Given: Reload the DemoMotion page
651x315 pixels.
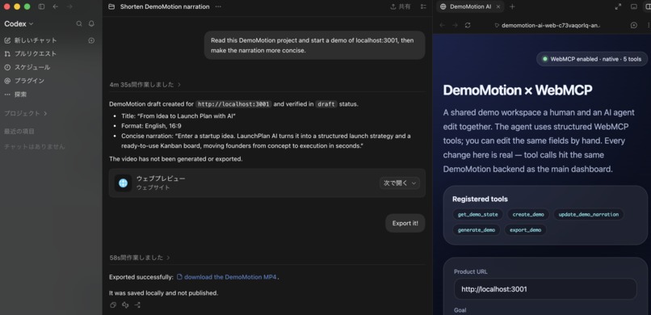Looking at the screenshot, I should coord(468,25).
